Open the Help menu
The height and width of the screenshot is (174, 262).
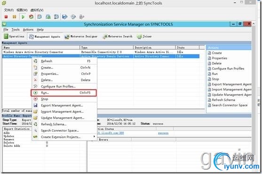(x=40, y=30)
